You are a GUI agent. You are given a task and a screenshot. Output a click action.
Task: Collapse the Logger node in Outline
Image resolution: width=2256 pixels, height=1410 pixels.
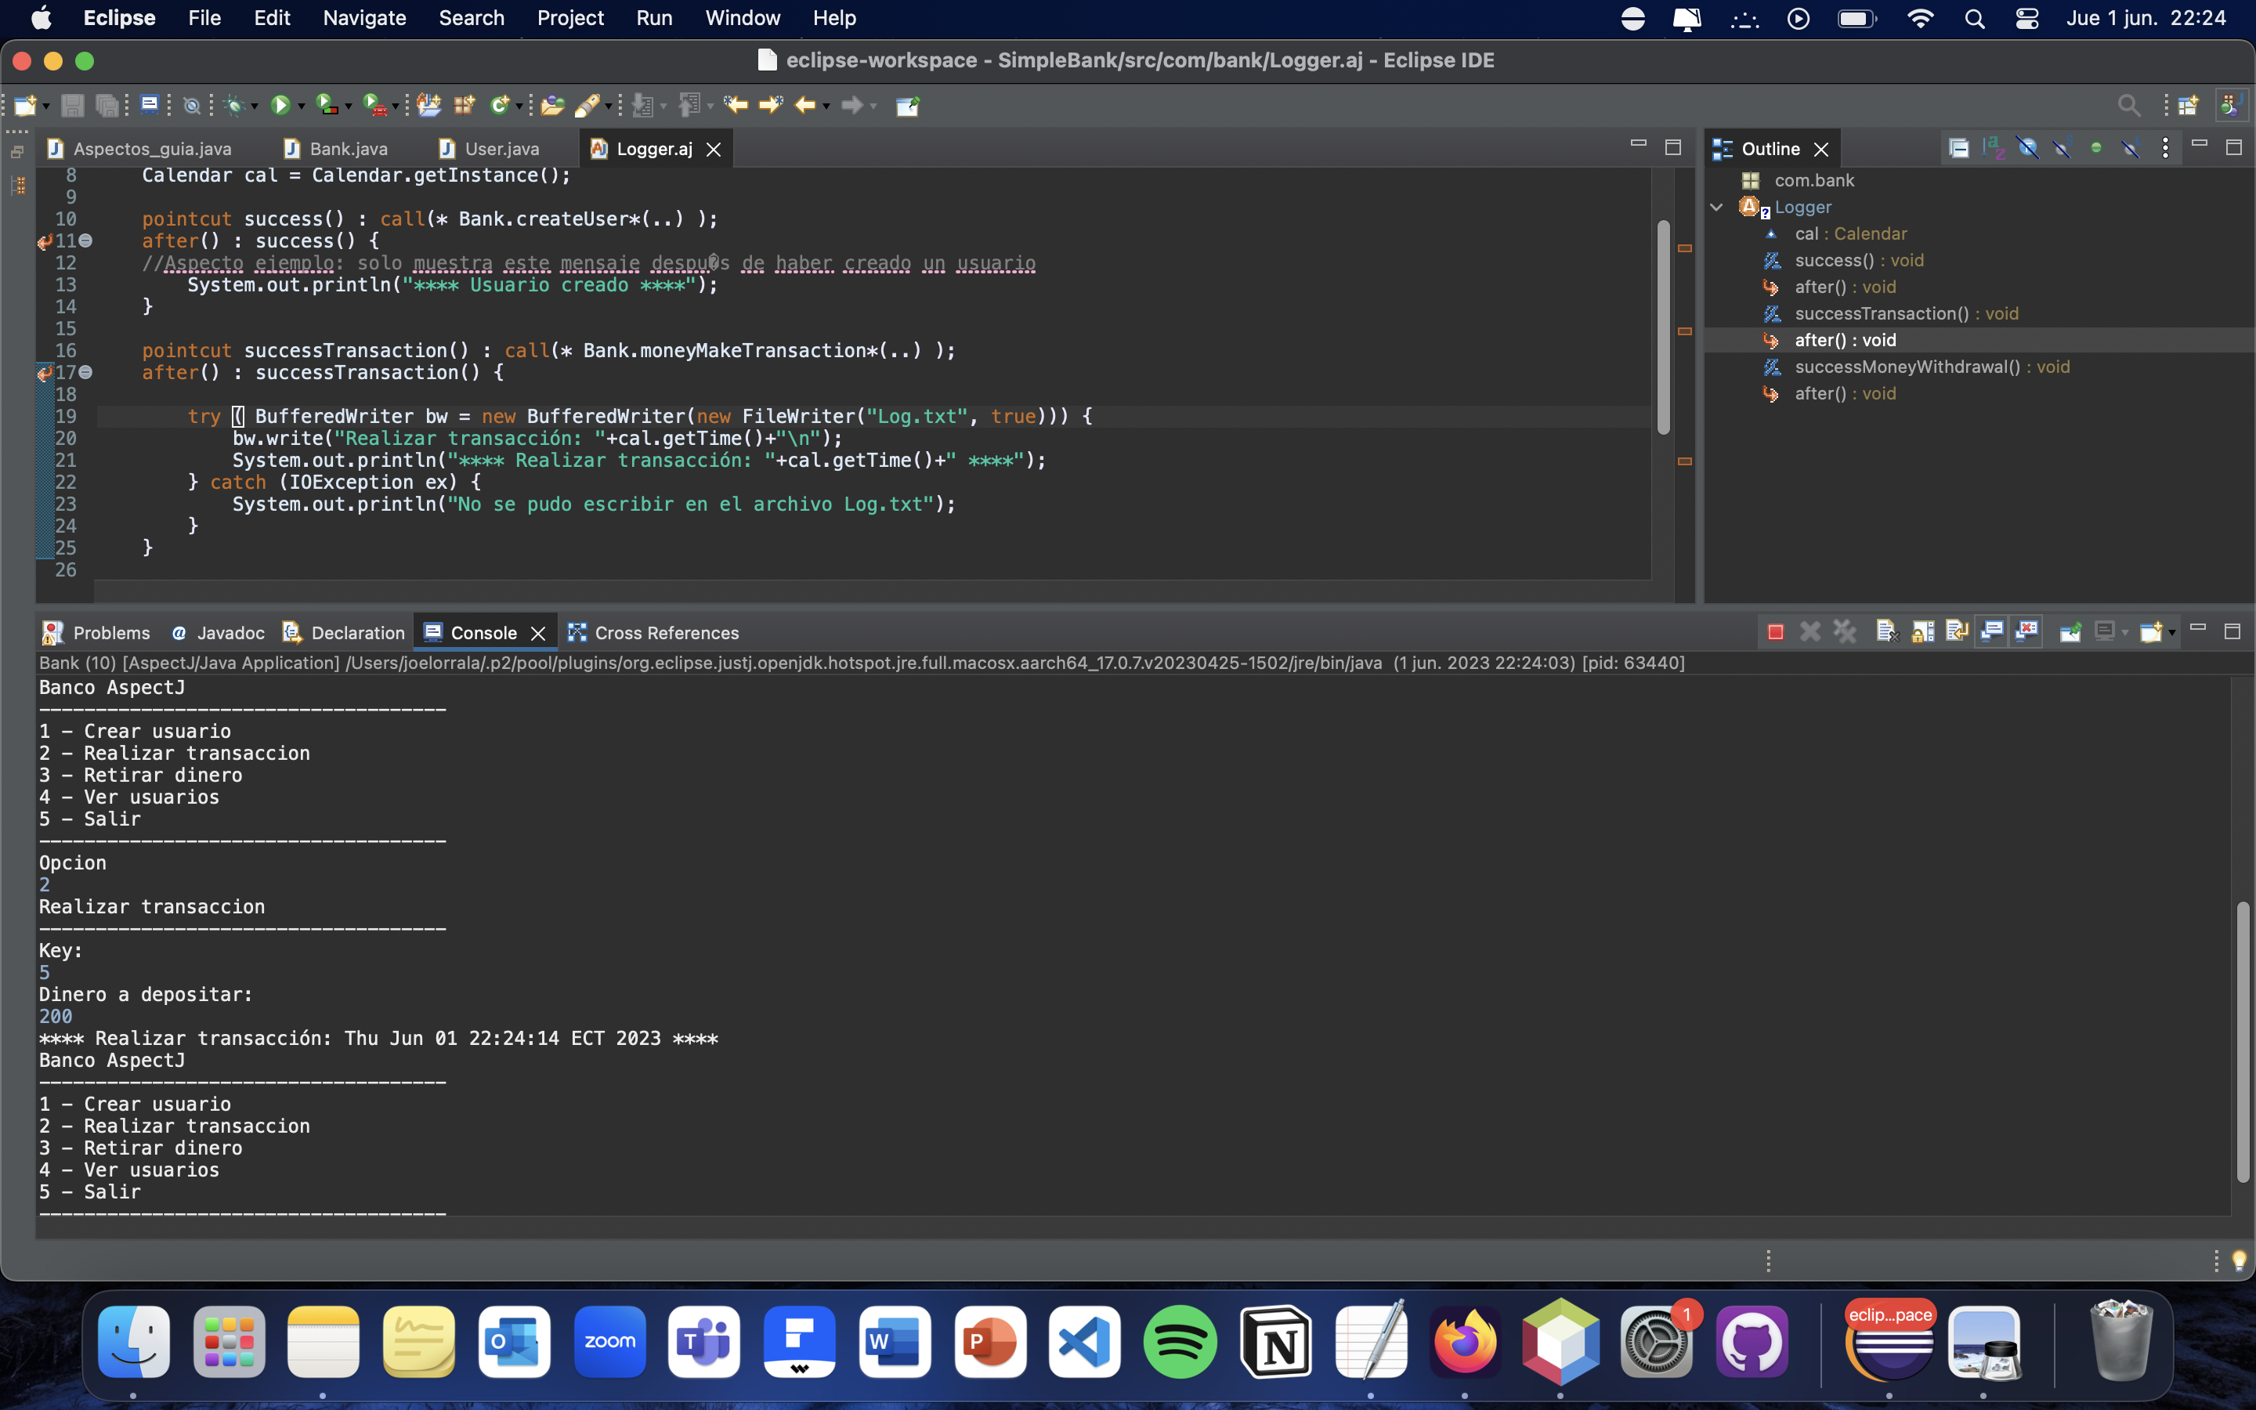1716,207
